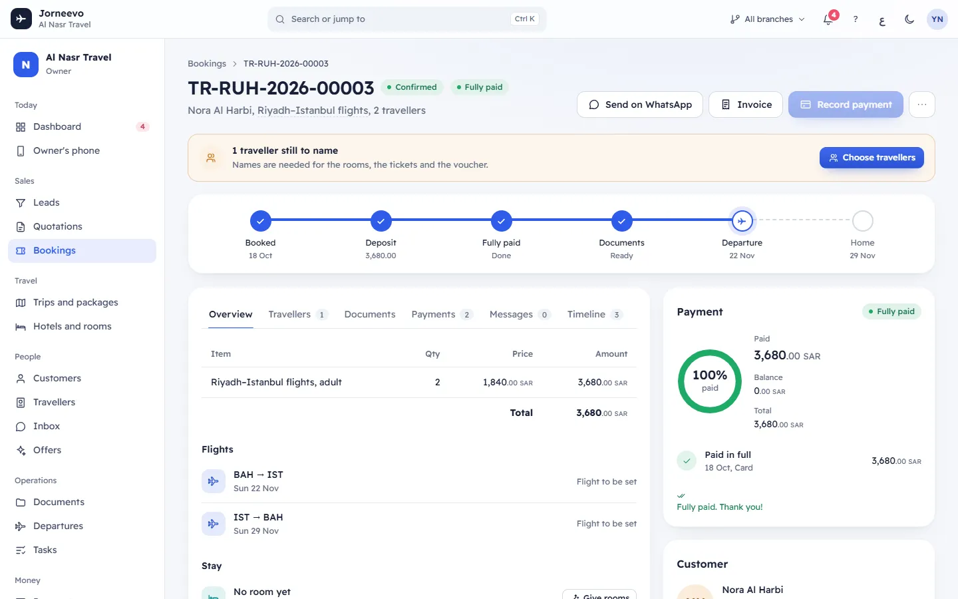Click the Invoice button
The width and height of the screenshot is (958, 599).
tap(746, 104)
